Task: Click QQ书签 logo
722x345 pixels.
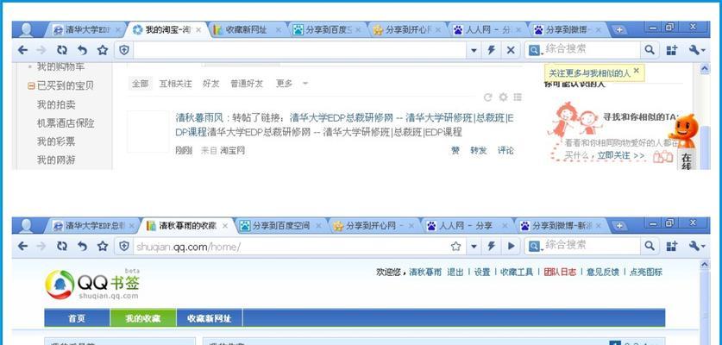Action: tap(92, 285)
